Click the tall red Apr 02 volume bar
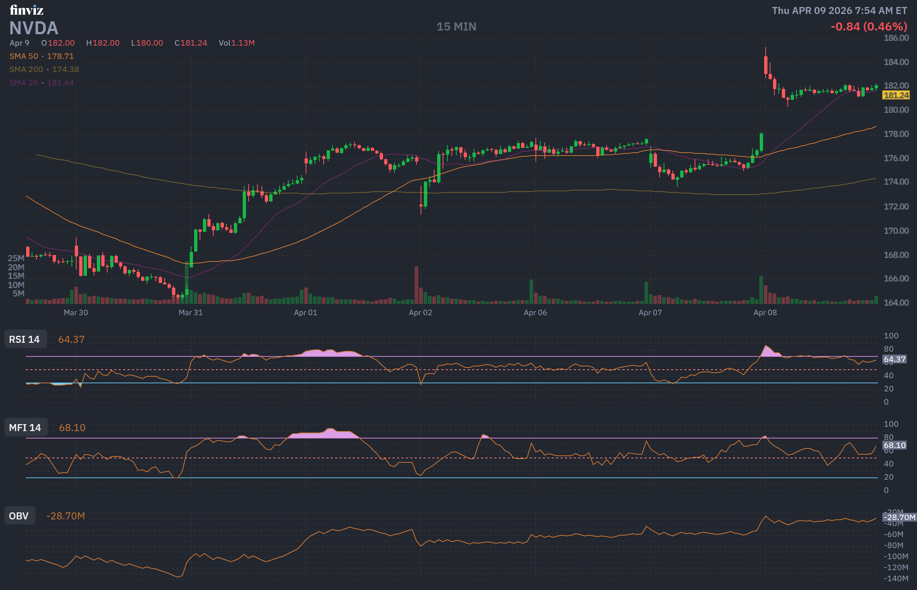 tap(417, 285)
